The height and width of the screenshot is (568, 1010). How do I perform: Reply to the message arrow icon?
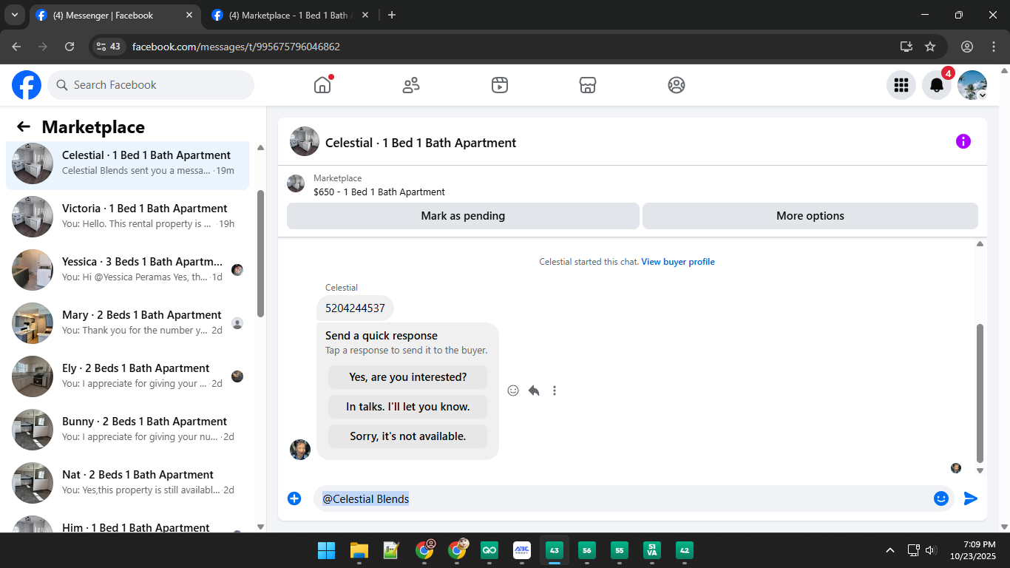[x=534, y=390]
